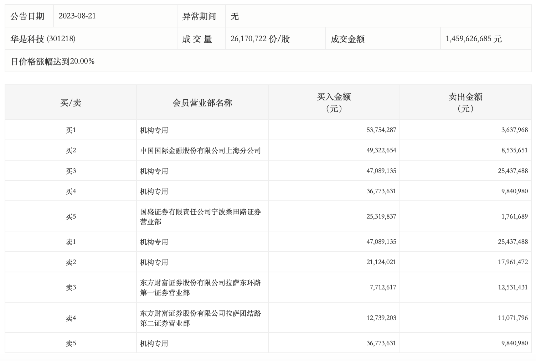Click the 买入金额 column header
Screen dimensions: 536x361
pos(334,103)
